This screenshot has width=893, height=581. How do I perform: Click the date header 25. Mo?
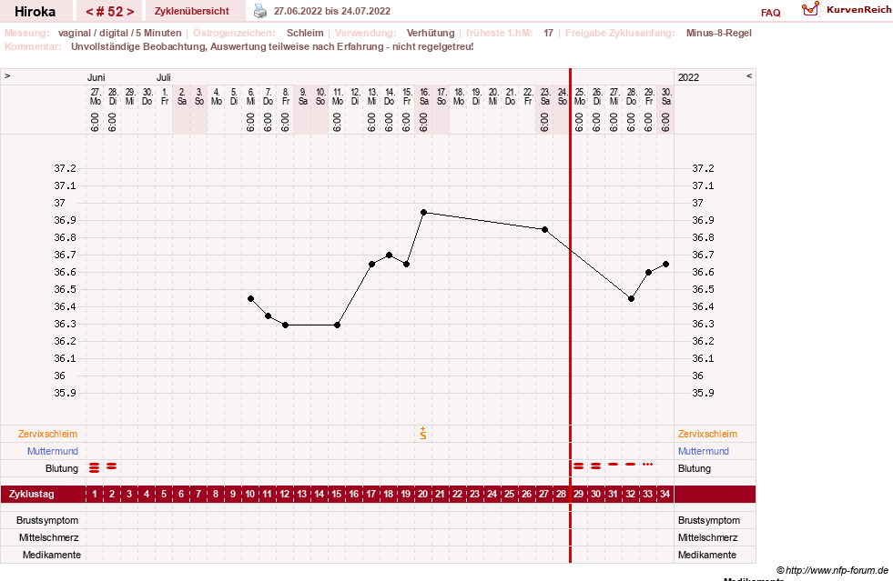tap(579, 96)
